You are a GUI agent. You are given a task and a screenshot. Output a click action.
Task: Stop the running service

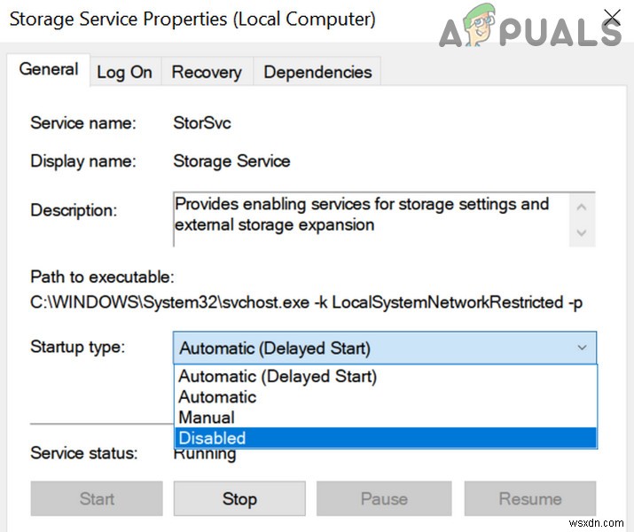point(239,499)
